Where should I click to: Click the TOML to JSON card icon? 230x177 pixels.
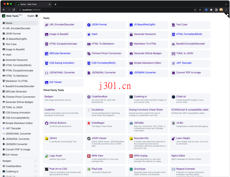[x=174, y=54]
